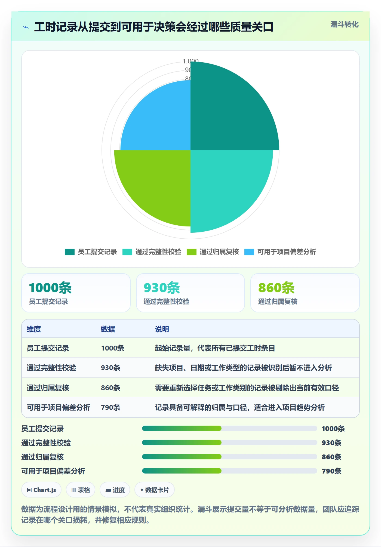The height and width of the screenshot is (547, 381).
Task: Click the 进度 tag chip
Action: (115, 490)
